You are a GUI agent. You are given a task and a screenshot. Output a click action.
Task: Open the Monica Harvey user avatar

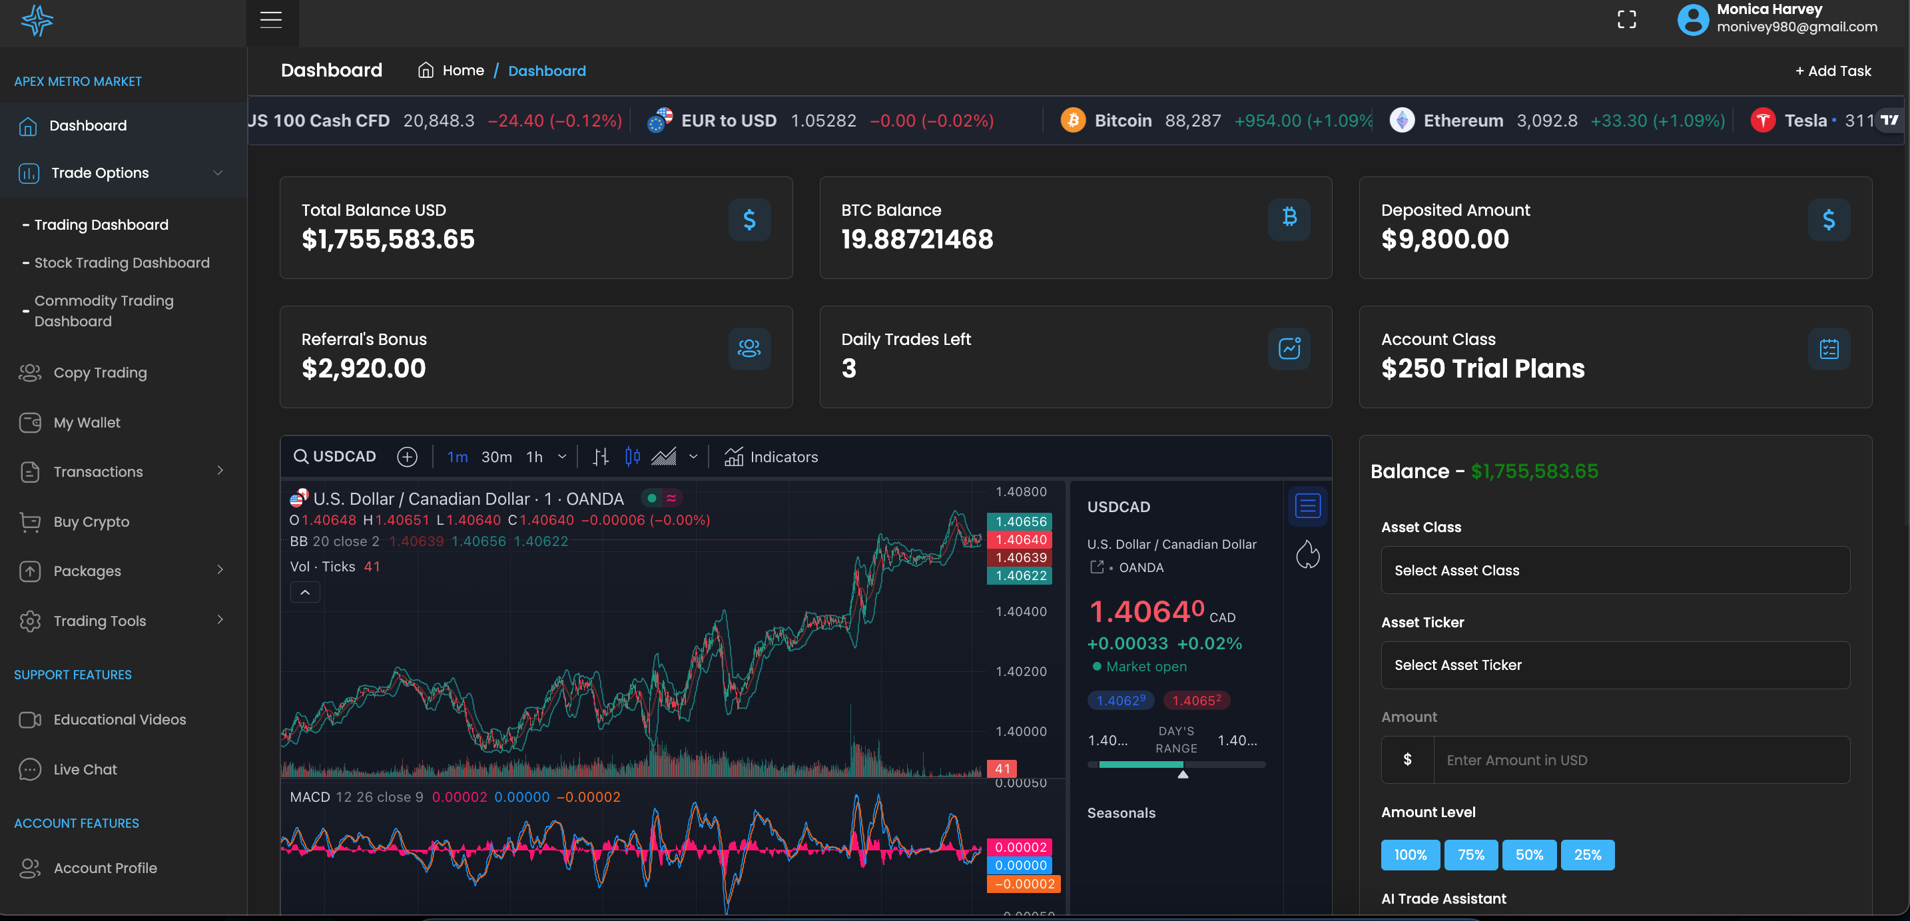point(1693,19)
